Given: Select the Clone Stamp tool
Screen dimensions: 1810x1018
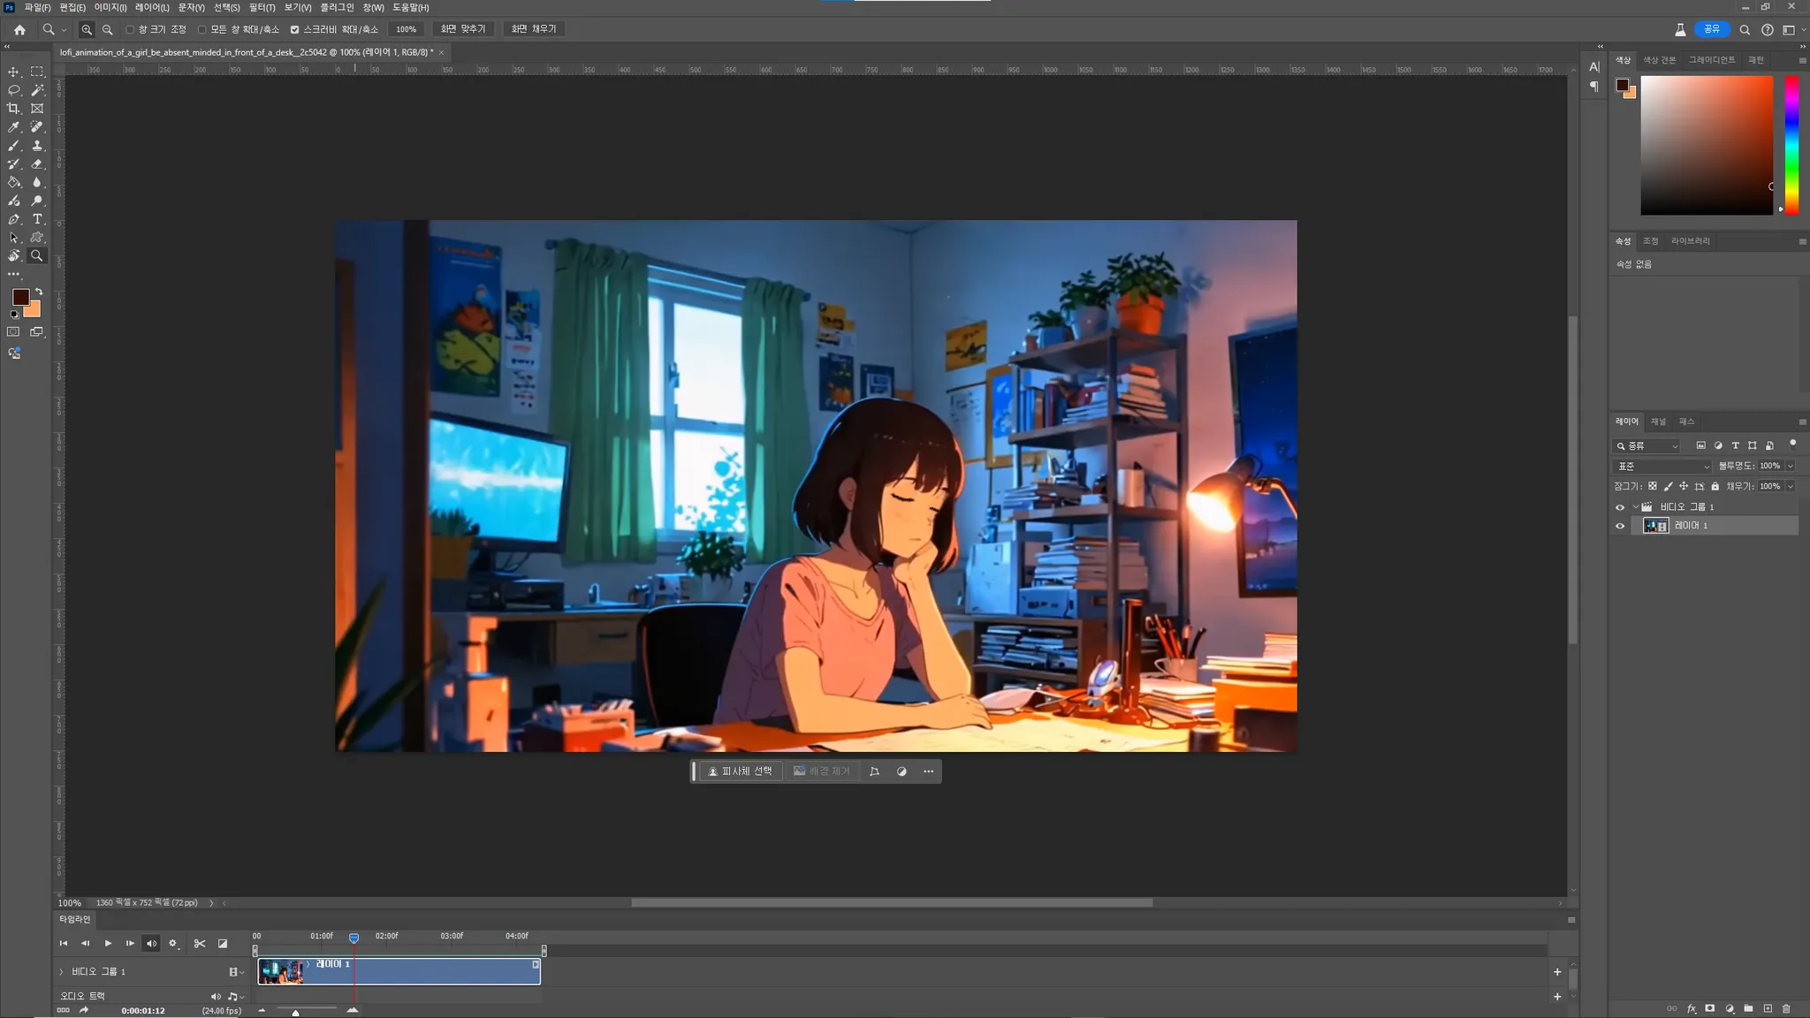Looking at the screenshot, I should [x=37, y=146].
